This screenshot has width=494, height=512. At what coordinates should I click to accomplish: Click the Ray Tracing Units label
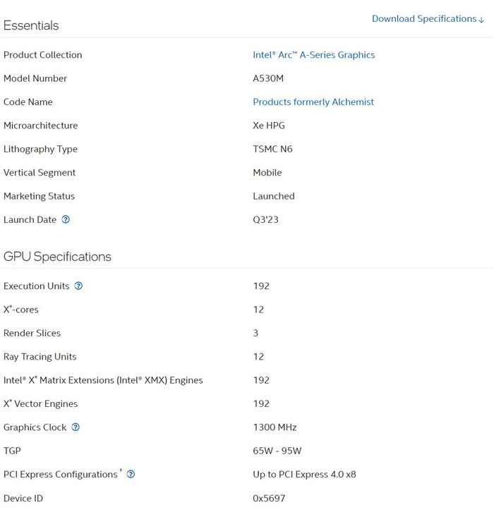coord(40,357)
